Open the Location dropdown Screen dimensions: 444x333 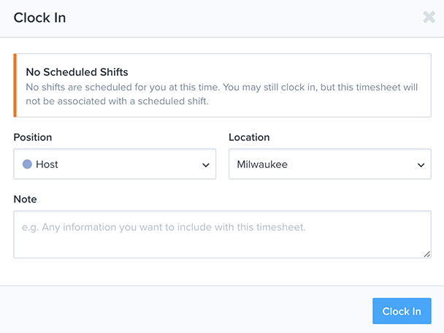coord(330,164)
